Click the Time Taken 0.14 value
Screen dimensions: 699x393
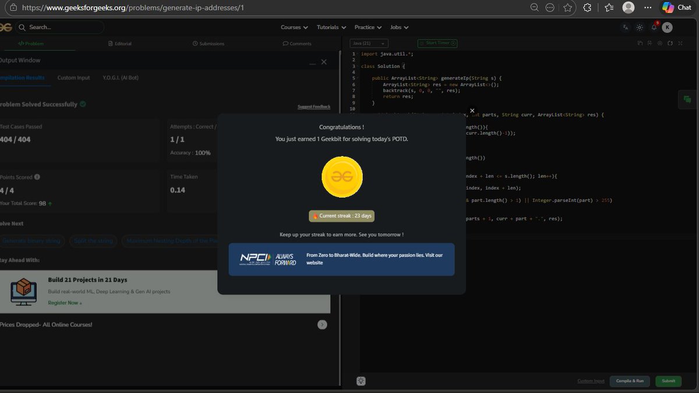click(178, 190)
